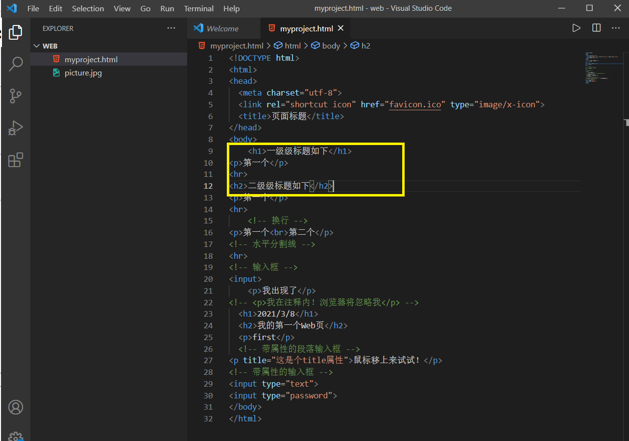This screenshot has width=629, height=441.
Task: Open the View menu
Action: pyautogui.click(x=122, y=8)
